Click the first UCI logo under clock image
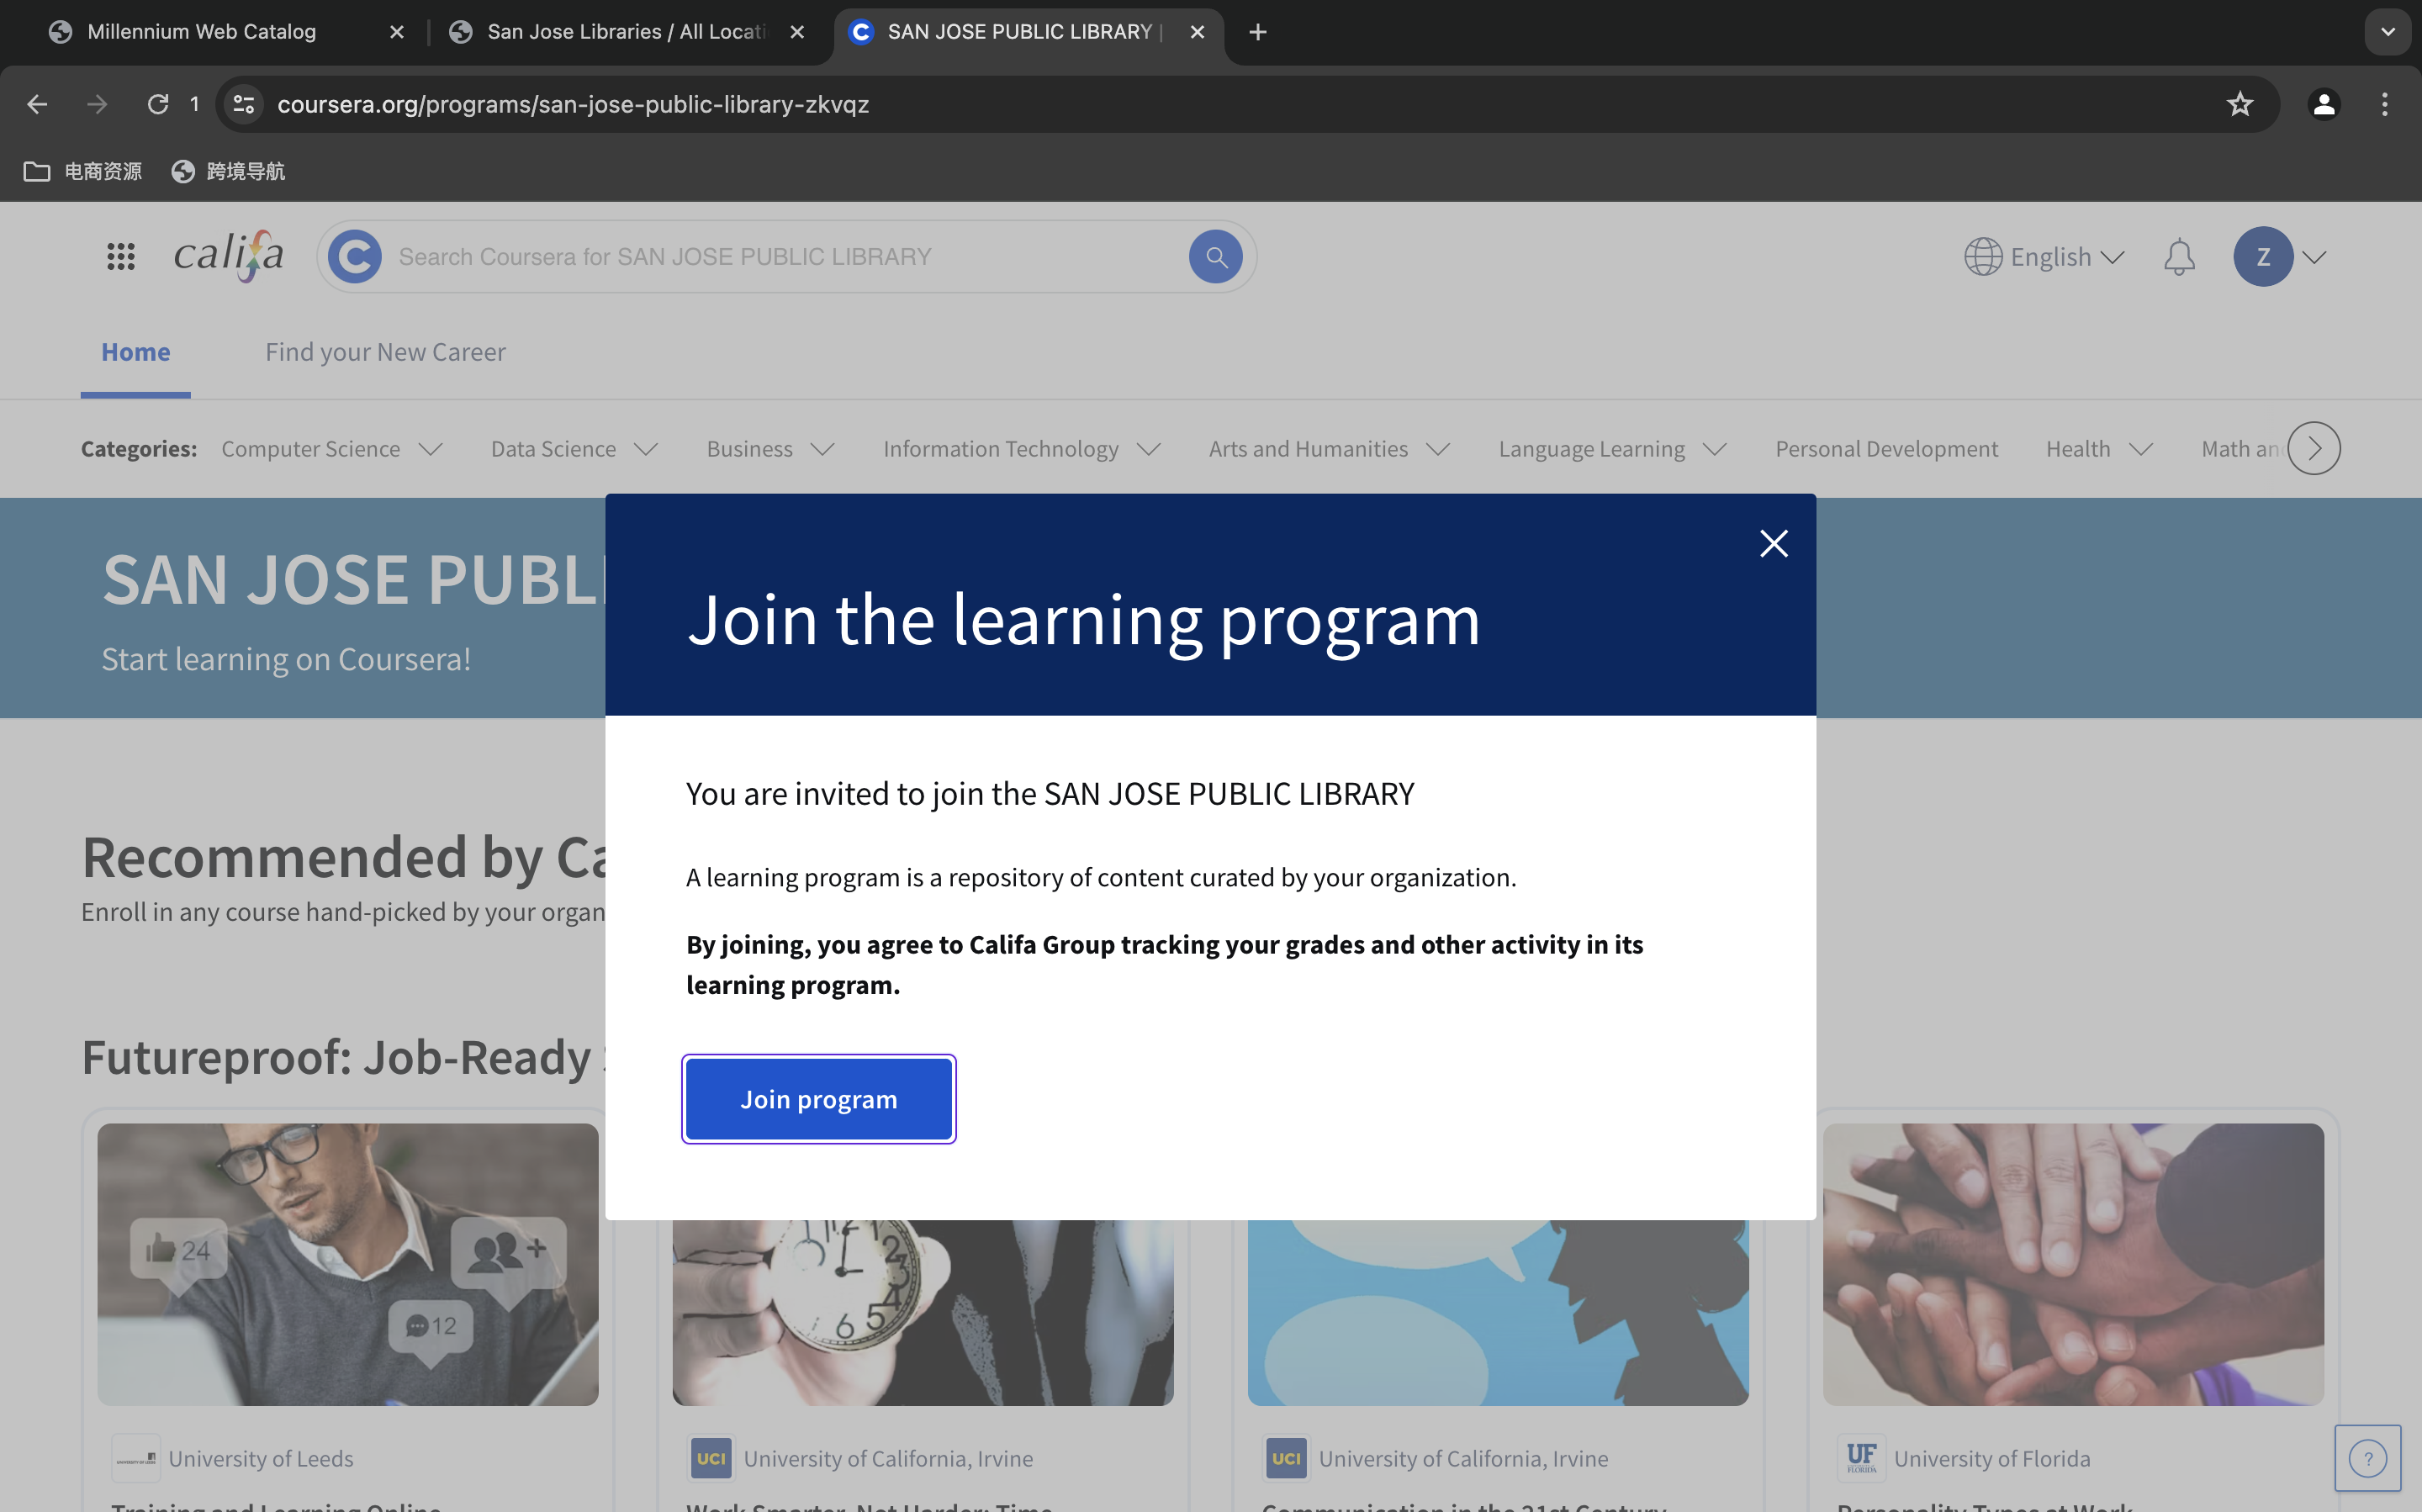 (711, 1458)
